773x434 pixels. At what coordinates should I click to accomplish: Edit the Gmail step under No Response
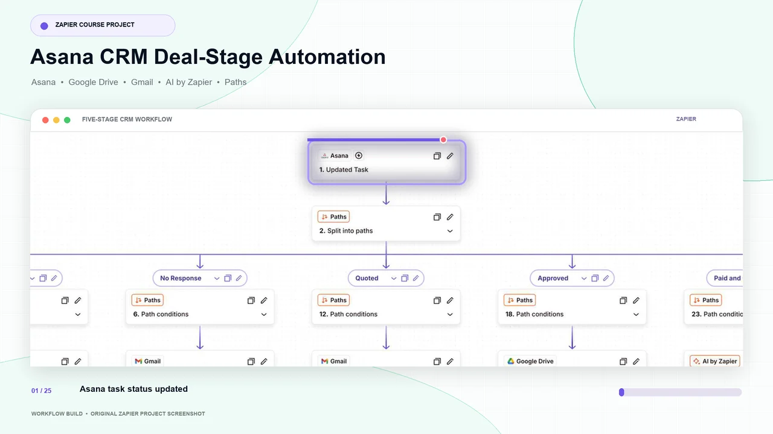[x=264, y=362]
